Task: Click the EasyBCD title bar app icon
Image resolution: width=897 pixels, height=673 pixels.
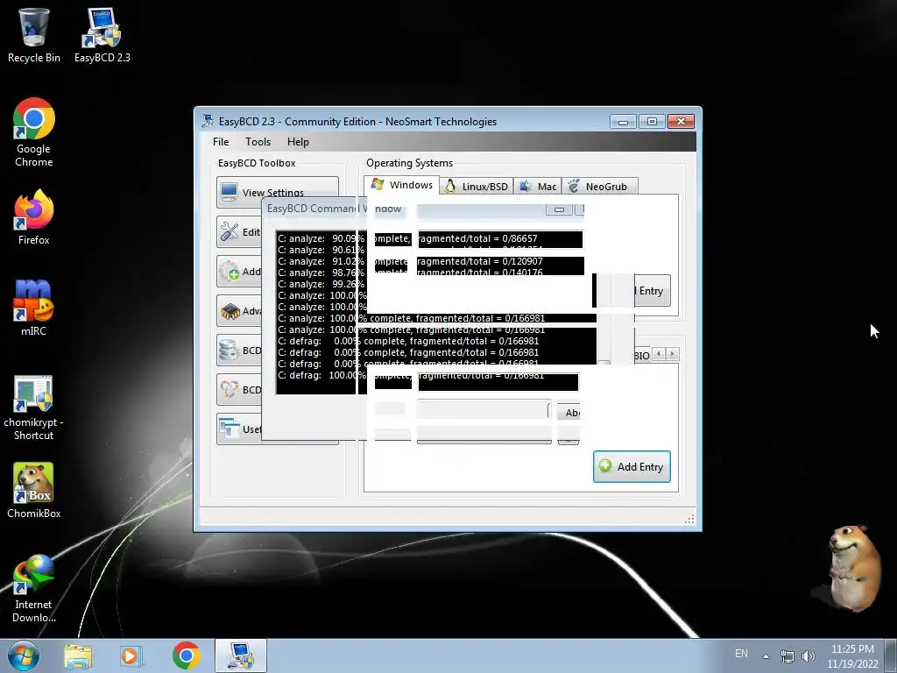Action: click(x=208, y=121)
